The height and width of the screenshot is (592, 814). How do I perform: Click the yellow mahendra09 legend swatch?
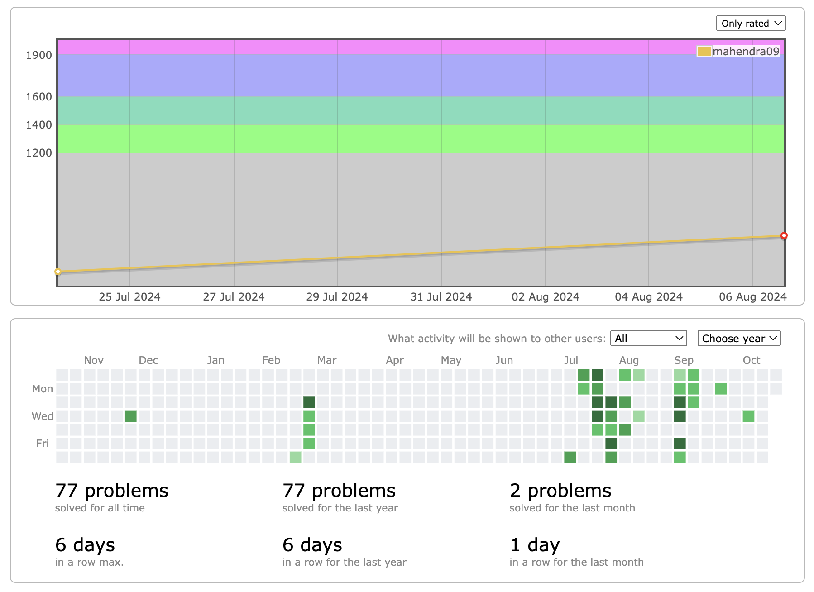pos(704,52)
